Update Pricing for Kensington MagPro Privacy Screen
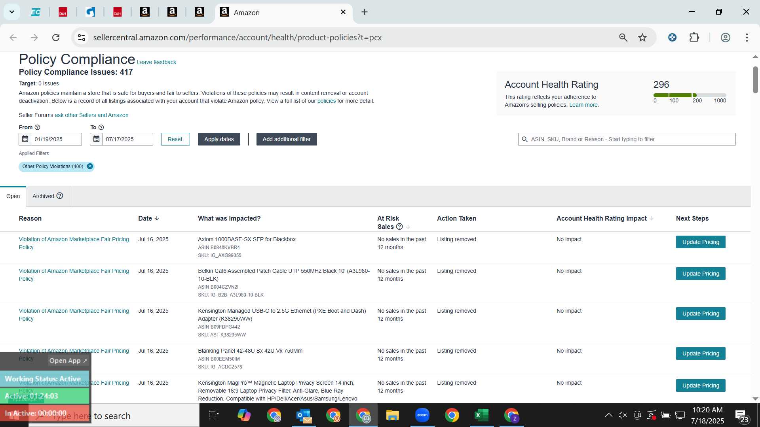This screenshot has width=760, height=427. pos(701,385)
